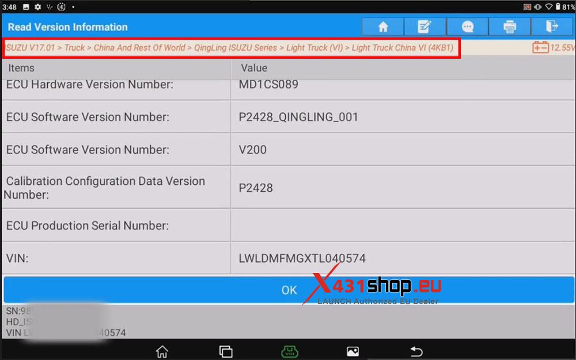Tap the Bluetooth icon in the status bar
Viewport: 576px width, 360px height.
click(62, 6)
